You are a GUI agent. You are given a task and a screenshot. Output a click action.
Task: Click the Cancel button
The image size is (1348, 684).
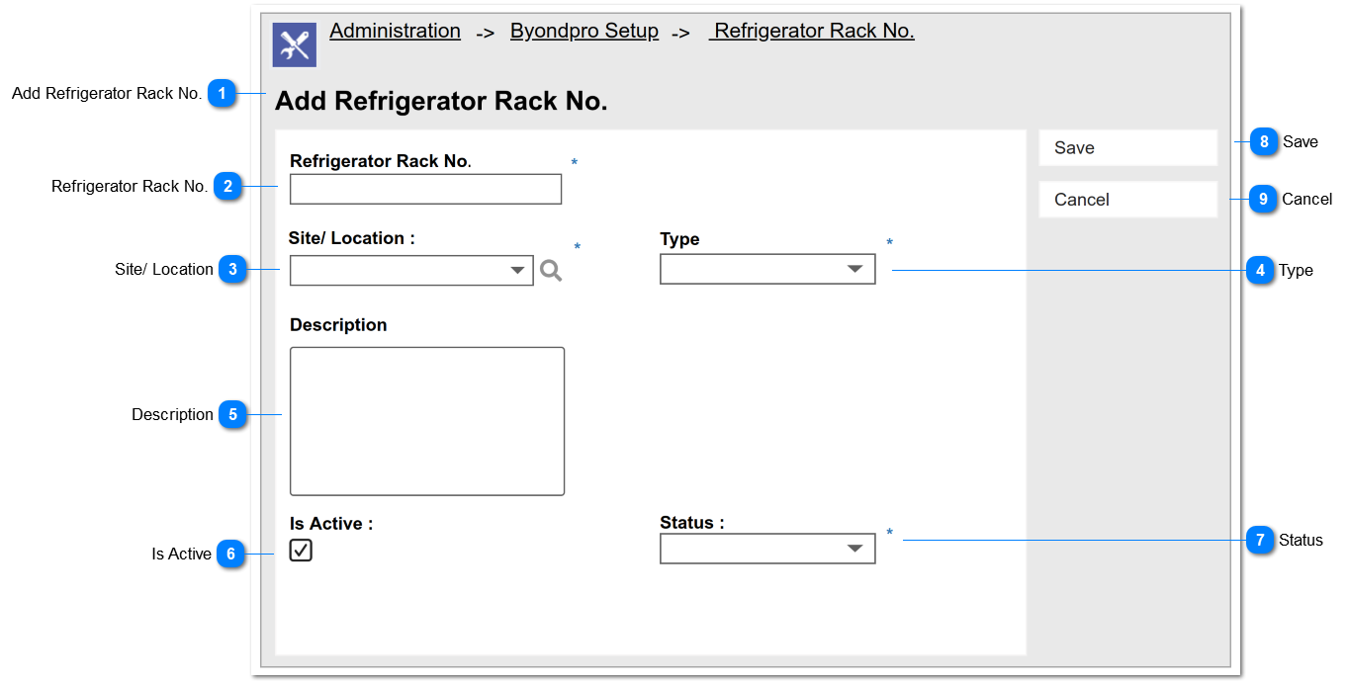(x=1127, y=200)
